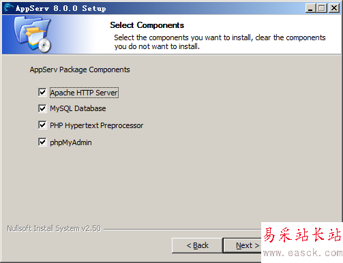Maximize the AppServ Setup window
The width and height of the screenshot is (343, 263).
click(322, 8)
